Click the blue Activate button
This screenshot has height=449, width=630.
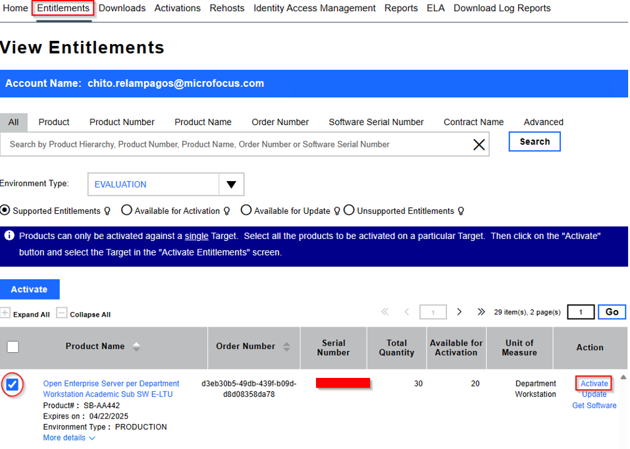[x=30, y=289]
